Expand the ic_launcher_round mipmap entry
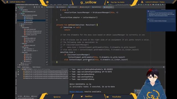Screen dimensions: 177x99 (x=23, y=51)
